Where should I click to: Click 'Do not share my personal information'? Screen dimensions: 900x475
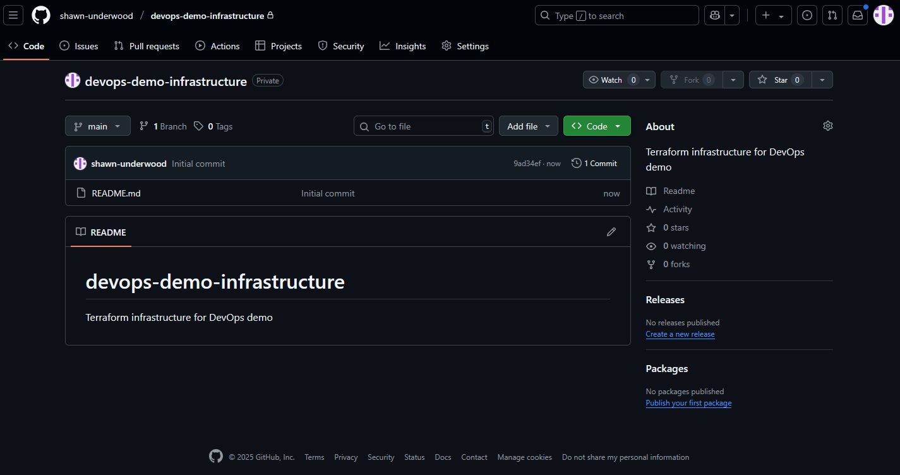625,457
